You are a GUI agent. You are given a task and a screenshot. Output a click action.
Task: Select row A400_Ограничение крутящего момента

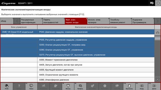[96, 75]
